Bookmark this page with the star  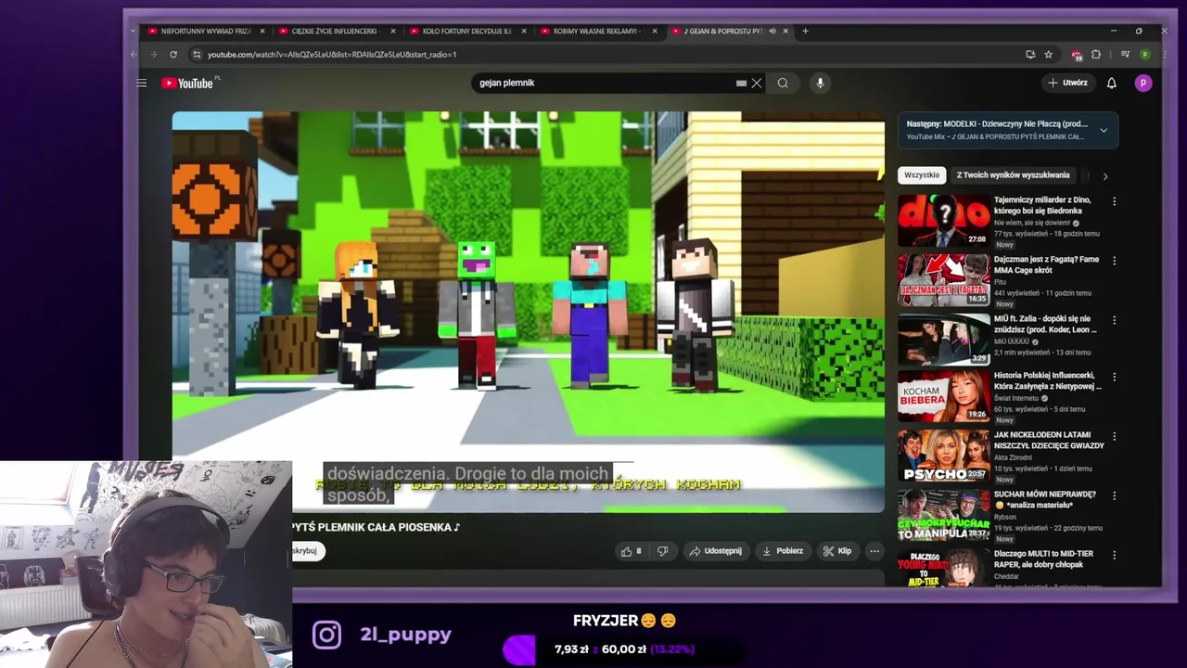pos(1049,54)
